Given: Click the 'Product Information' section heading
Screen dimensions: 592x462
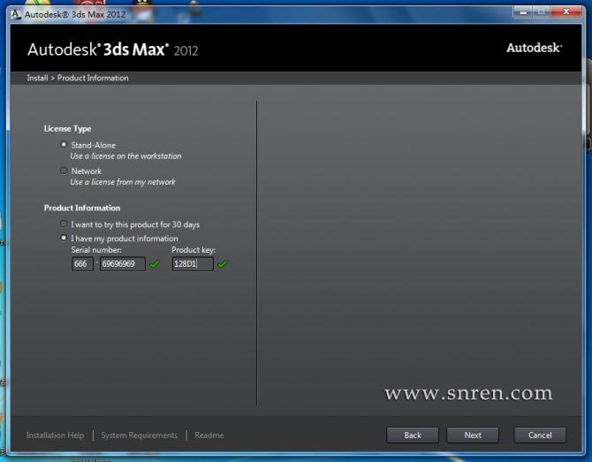Looking at the screenshot, I should tap(82, 208).
